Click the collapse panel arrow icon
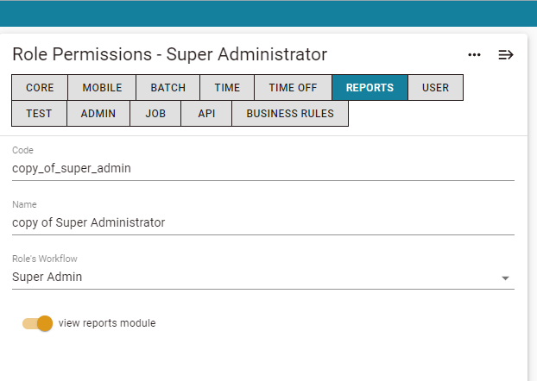This screenshot has height=381, width=537. point(506,54)
